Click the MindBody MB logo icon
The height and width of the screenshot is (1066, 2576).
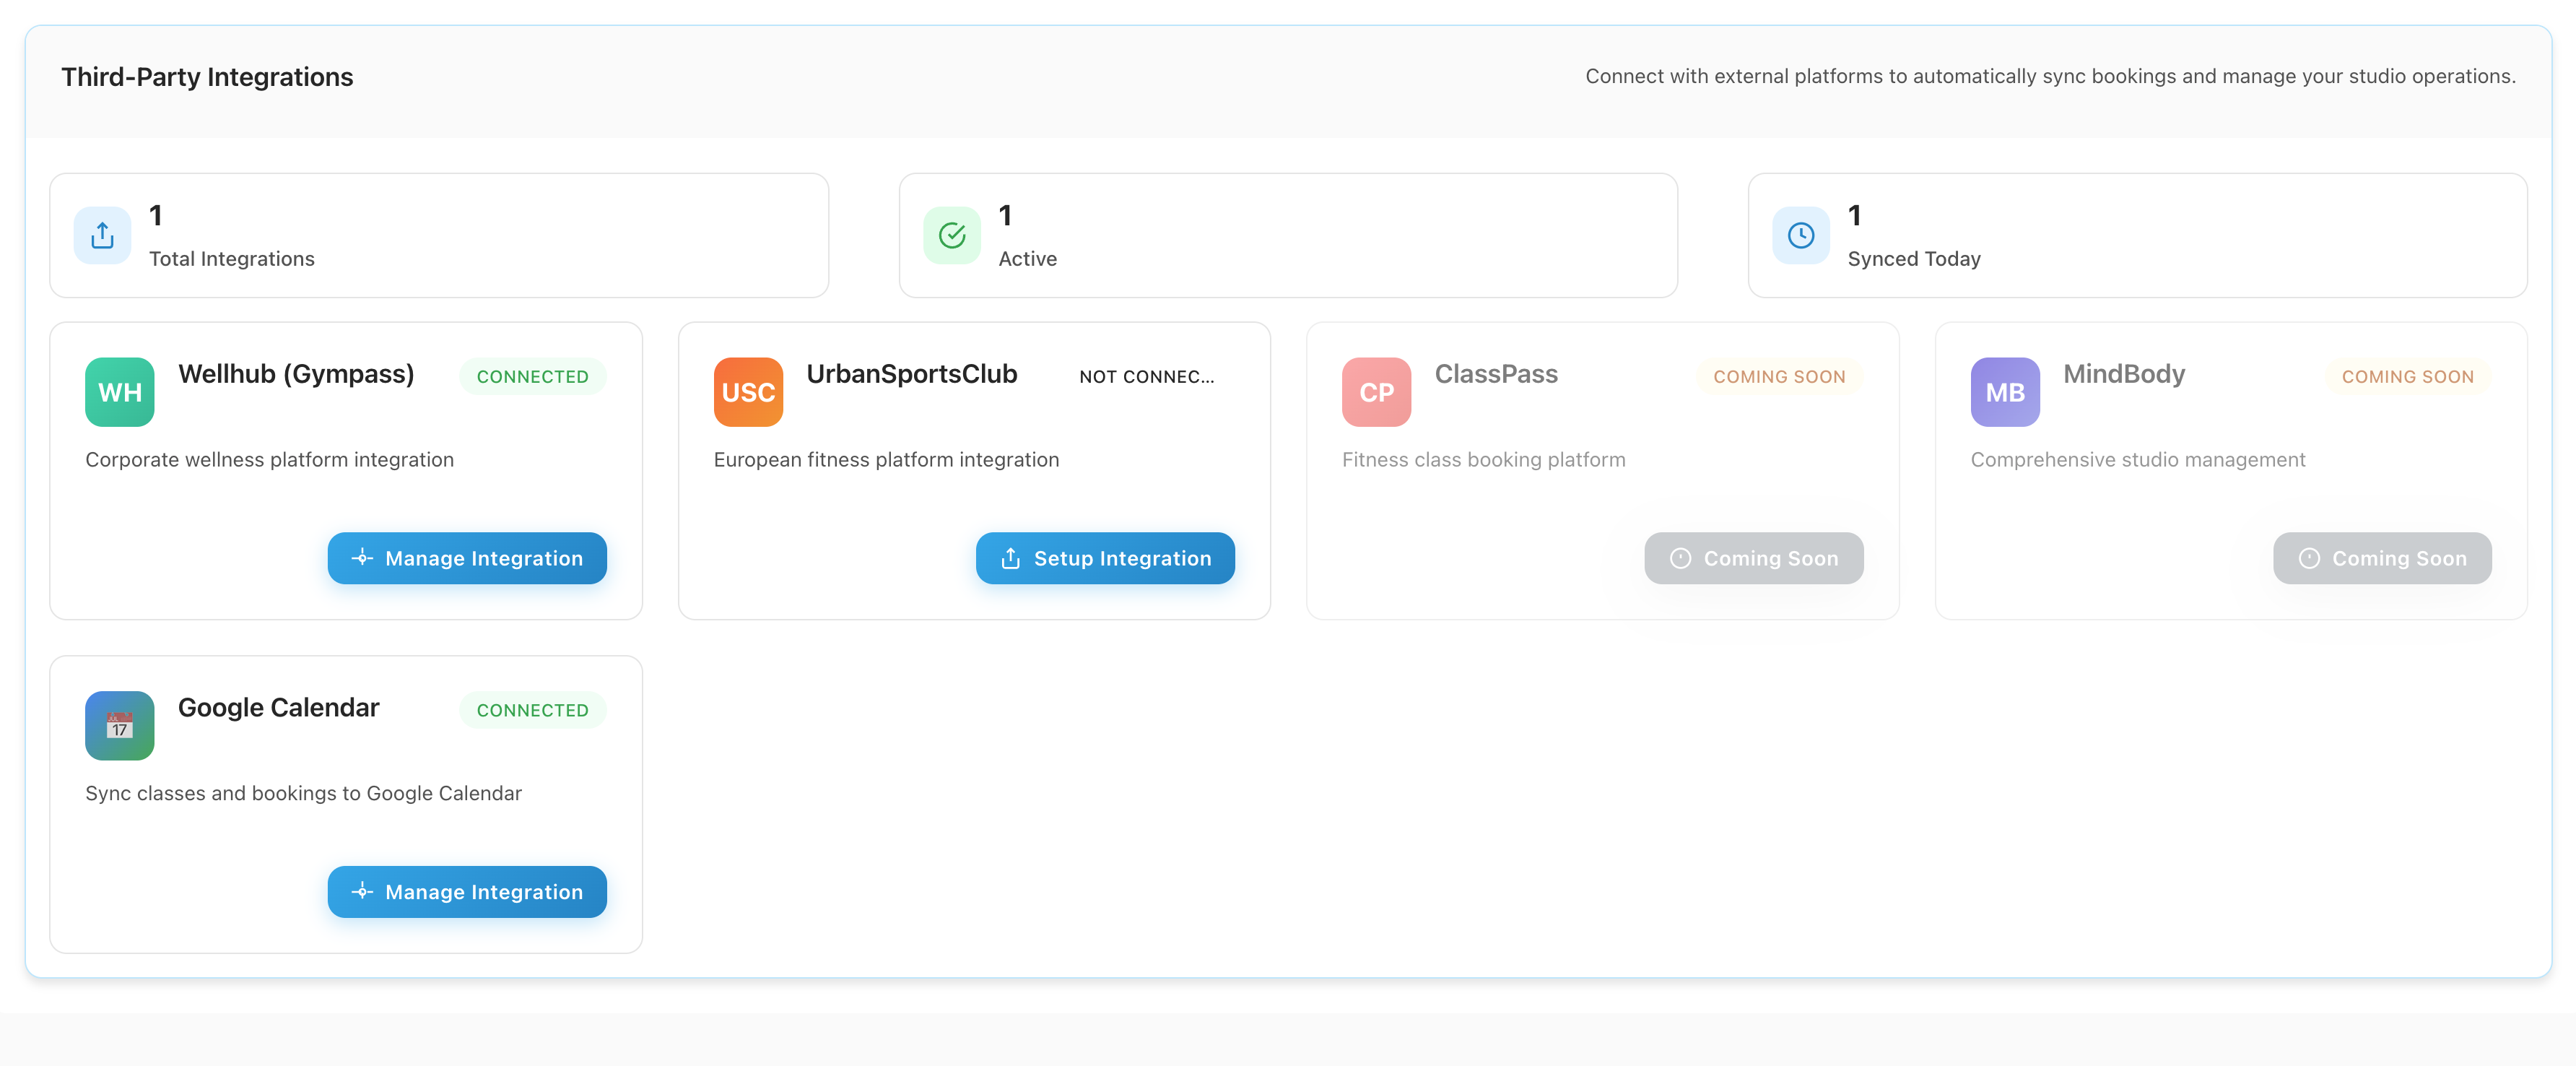(2004, 391)
